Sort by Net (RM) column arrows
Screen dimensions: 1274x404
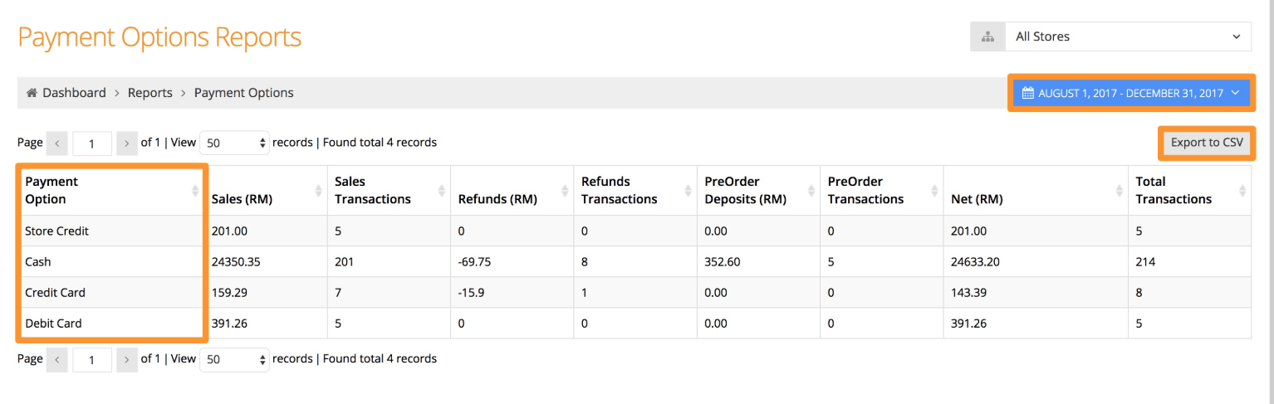pos(1120,191)
